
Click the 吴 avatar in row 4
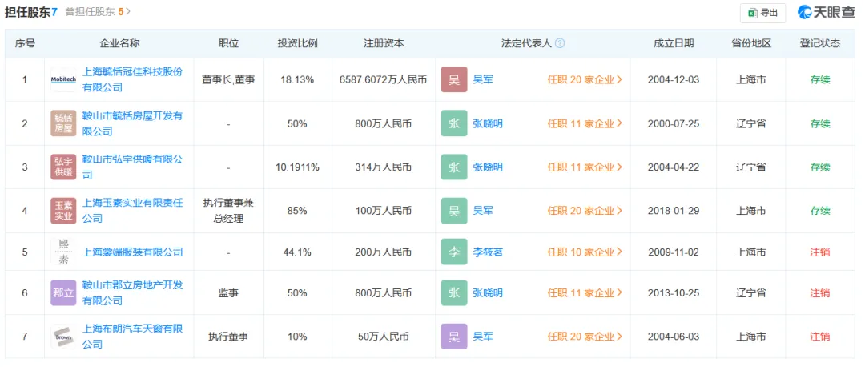453,211
